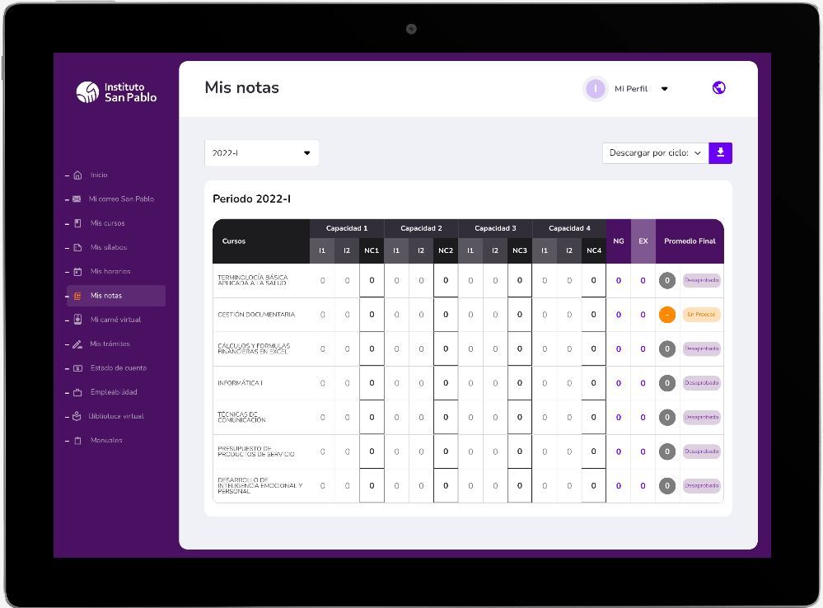Click the Mis cursos book icon

pyautogui.click(x=77, y=223)
